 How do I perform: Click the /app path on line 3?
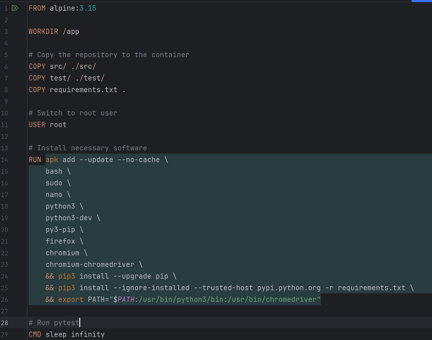pos(71,32)
